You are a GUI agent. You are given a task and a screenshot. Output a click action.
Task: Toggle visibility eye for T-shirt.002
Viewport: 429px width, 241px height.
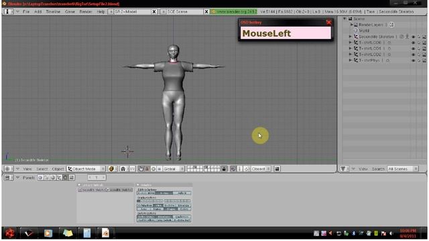point(414,55)
